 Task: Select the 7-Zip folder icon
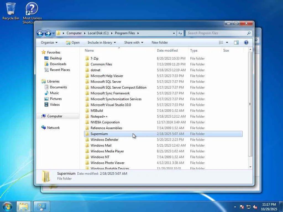point(87,58)
